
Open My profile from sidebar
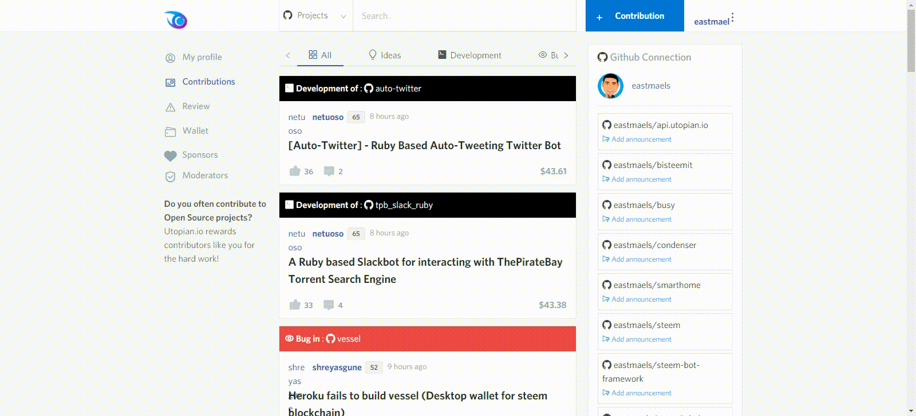click(x=202, y=57)
